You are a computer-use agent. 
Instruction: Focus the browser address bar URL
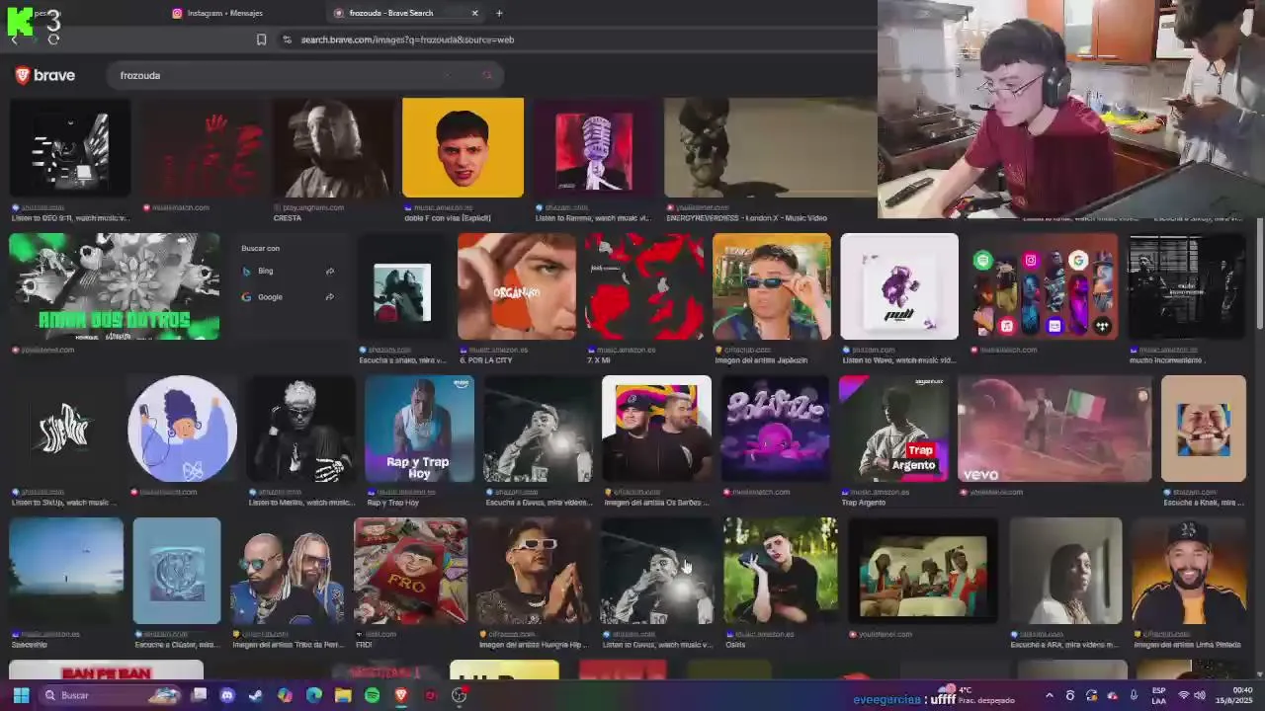click(x=407, y=39)
